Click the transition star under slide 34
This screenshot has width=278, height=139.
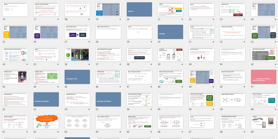[27, 64]
